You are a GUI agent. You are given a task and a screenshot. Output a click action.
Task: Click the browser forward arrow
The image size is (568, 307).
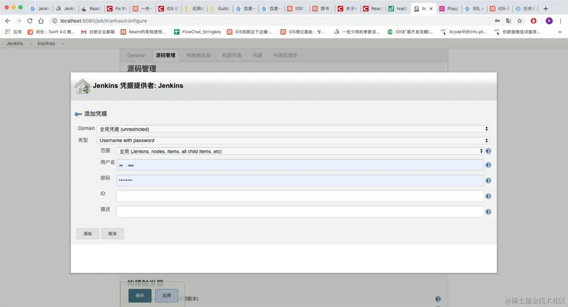coord(19,21)
